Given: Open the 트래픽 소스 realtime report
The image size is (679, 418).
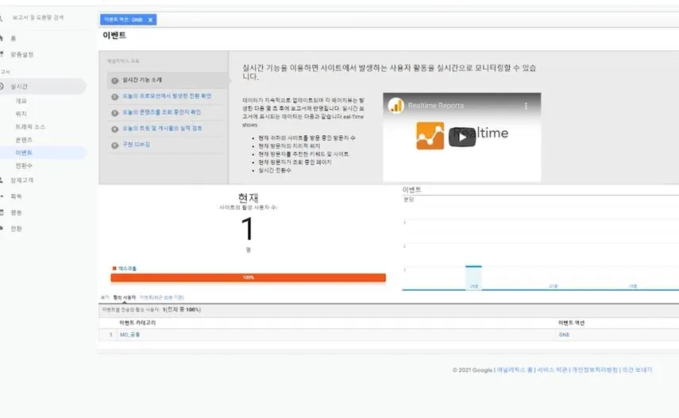Looking at the screenshot, I should [30, 127].
